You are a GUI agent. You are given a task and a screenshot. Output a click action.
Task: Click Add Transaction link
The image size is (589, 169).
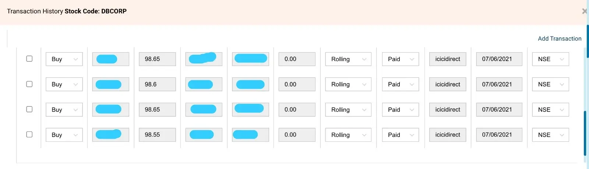pos(559,39)
